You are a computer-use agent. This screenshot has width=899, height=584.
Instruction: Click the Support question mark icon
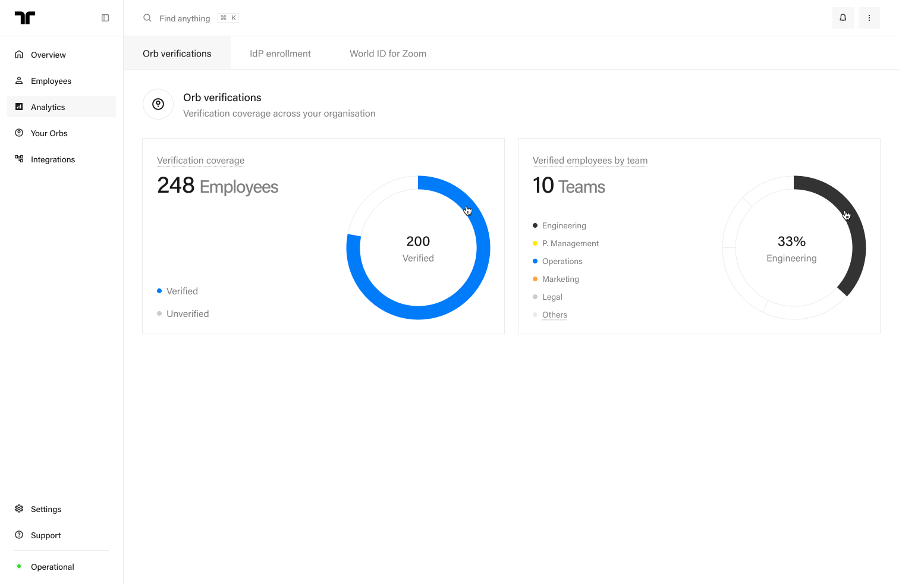point(19,535)
